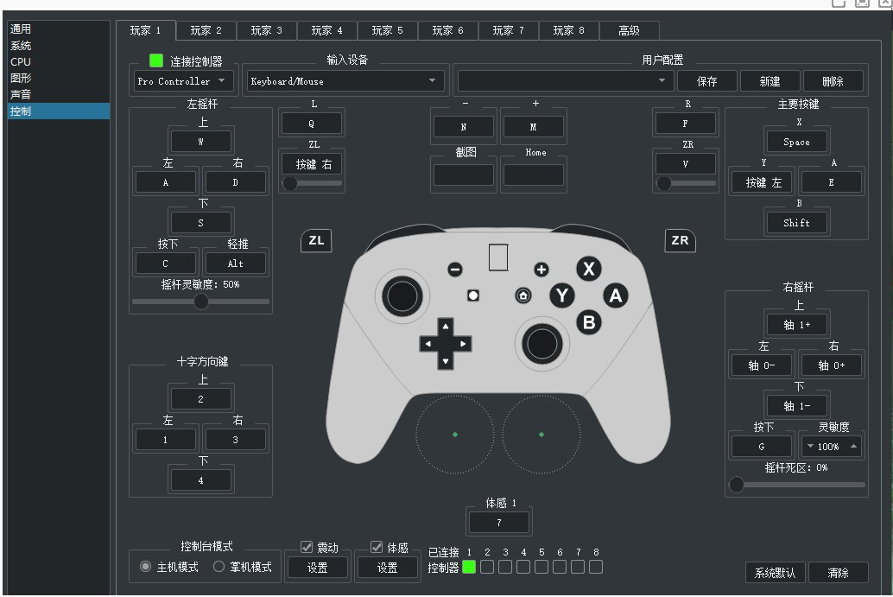The width and height of the screenshot is (893, 597).
Task: Click left stick up binding W
Action: click(x=200, y=142)
